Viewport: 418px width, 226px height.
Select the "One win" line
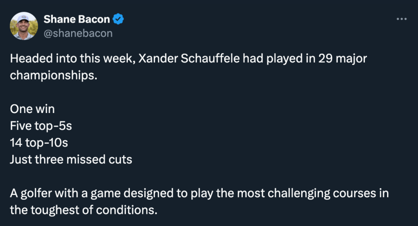click(x=32, y=109)
